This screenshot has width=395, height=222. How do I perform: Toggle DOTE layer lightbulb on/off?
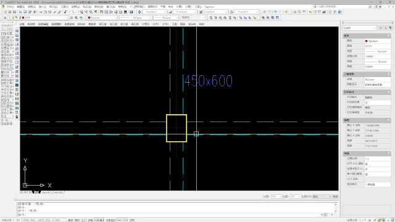tap(10, 18)
